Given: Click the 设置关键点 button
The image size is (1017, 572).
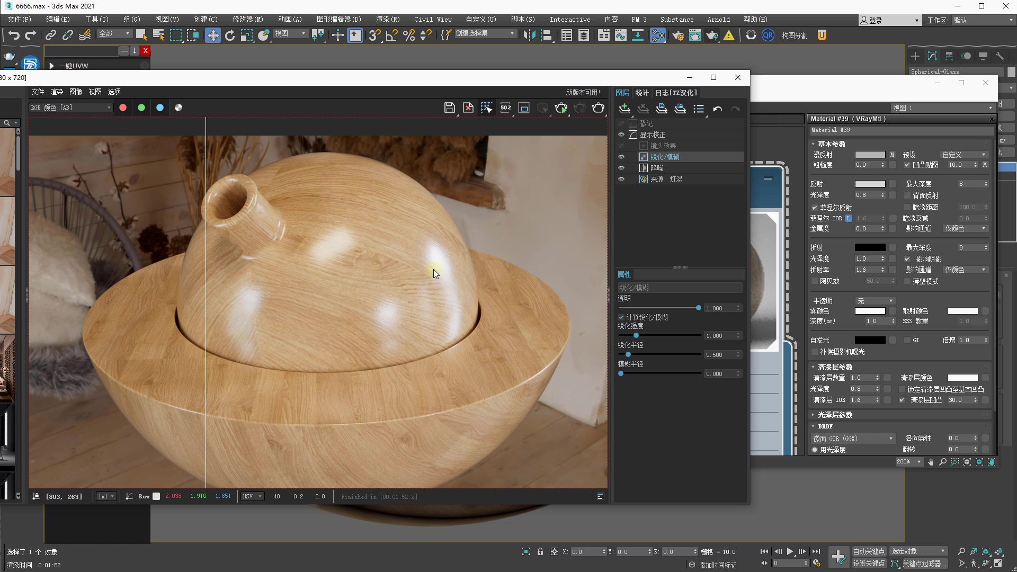Looking at the screenshot, I should (x=869, y=564).
